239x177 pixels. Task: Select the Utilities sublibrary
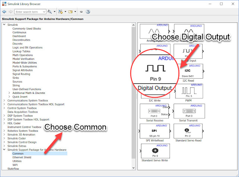[x=17, y=161]
